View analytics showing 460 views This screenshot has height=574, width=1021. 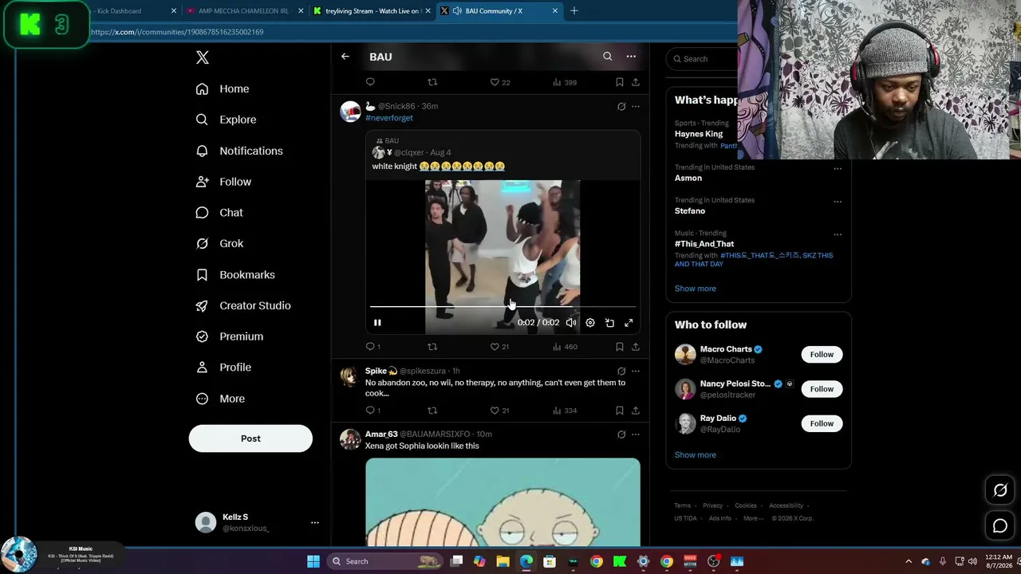point(565,347)
